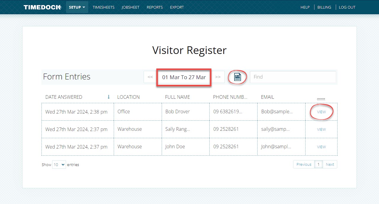Go to previous date range (<<)
This screenshot has height=204, width=379.
[x=150, y=77]
